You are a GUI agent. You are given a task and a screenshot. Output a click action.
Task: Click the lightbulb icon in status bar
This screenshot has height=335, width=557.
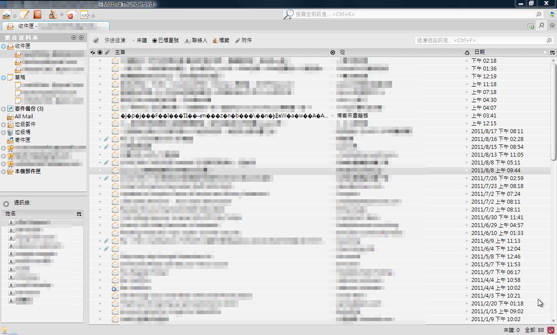[x=5, y=330]
